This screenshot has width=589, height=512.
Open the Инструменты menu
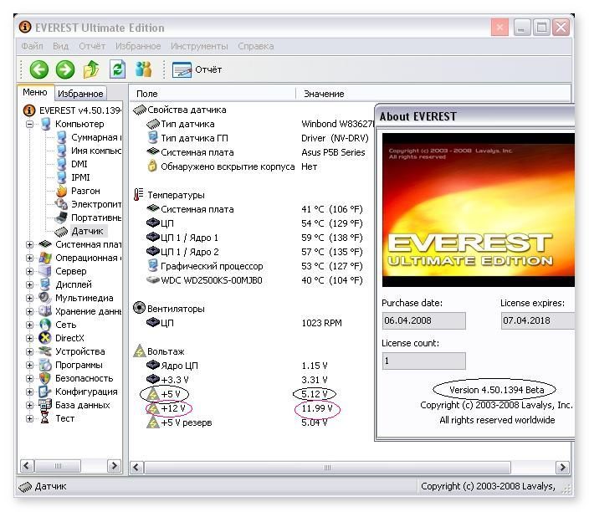[199, 46]
